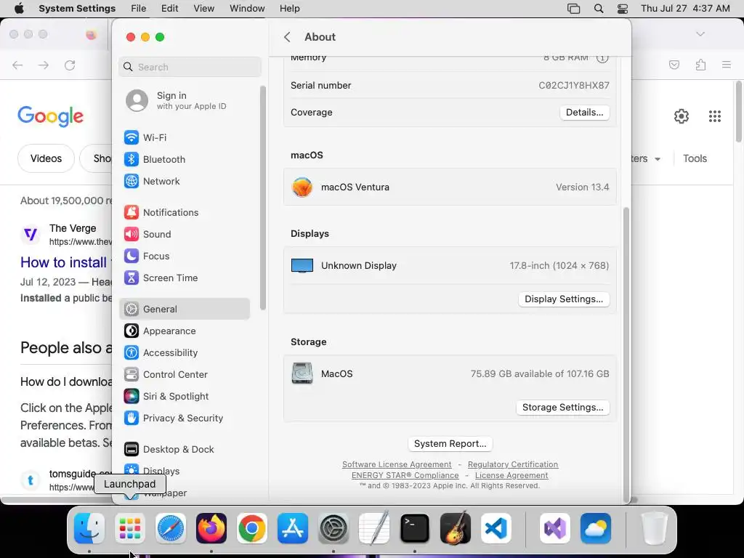The width and height of the screenshot is (744, 558).
Task: Expand the browser tab list chevron
Action: coord(700,34)
